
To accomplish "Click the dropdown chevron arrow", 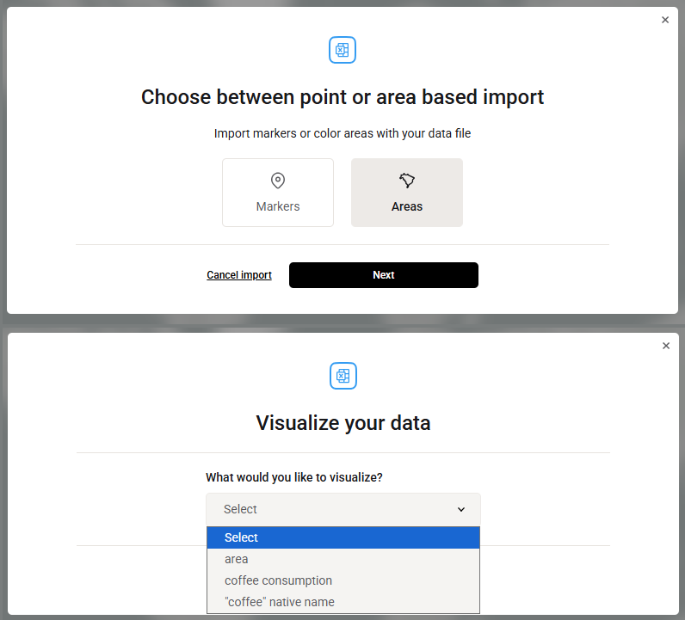I will click(461, 510).
